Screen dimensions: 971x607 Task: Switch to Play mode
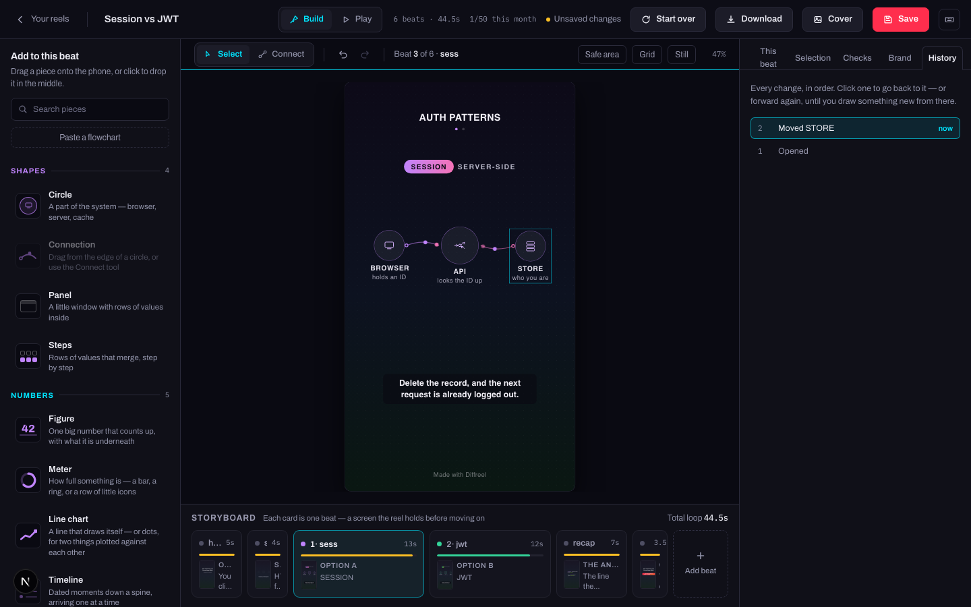357,19
